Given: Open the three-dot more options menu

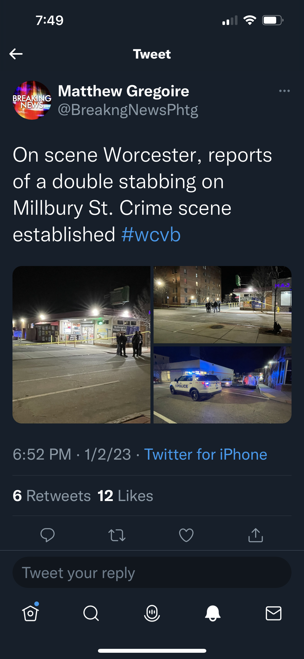Looking at the screenshot, I should [284, 91].
